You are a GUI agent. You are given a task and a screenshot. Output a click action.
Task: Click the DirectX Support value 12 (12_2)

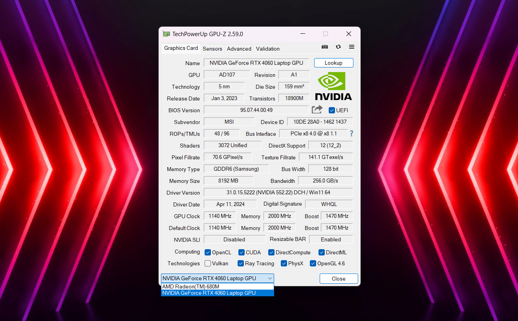331,145
